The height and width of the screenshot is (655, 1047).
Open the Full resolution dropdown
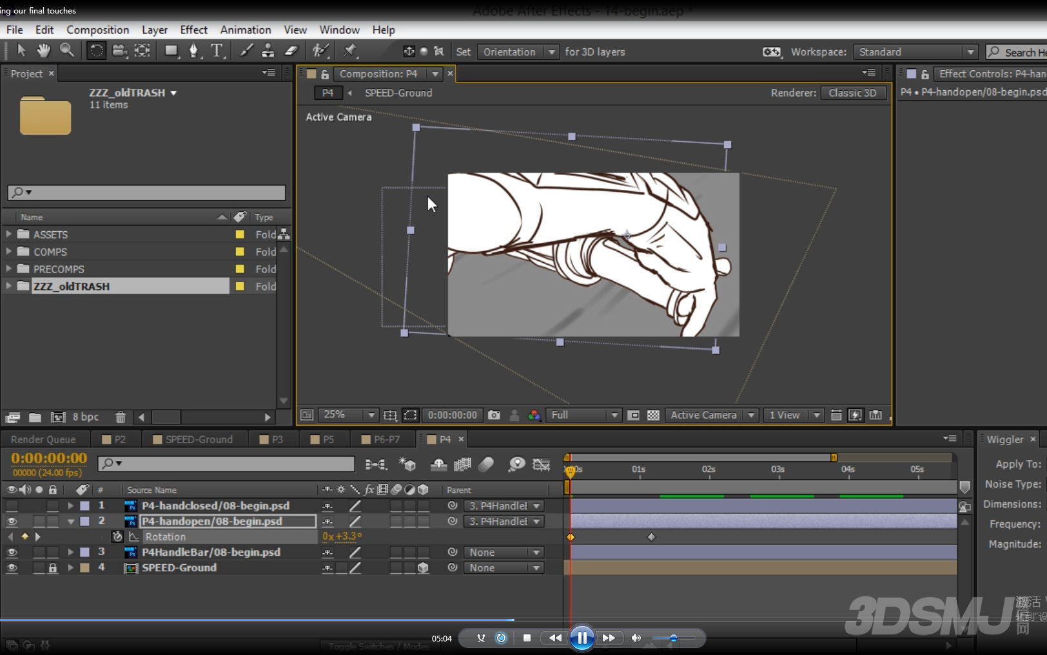coord(584,415)
